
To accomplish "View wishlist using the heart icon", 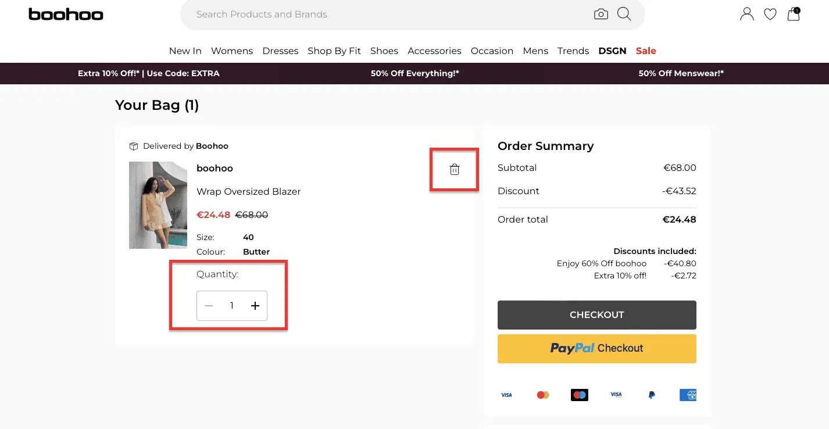I will tap(770, 14).
